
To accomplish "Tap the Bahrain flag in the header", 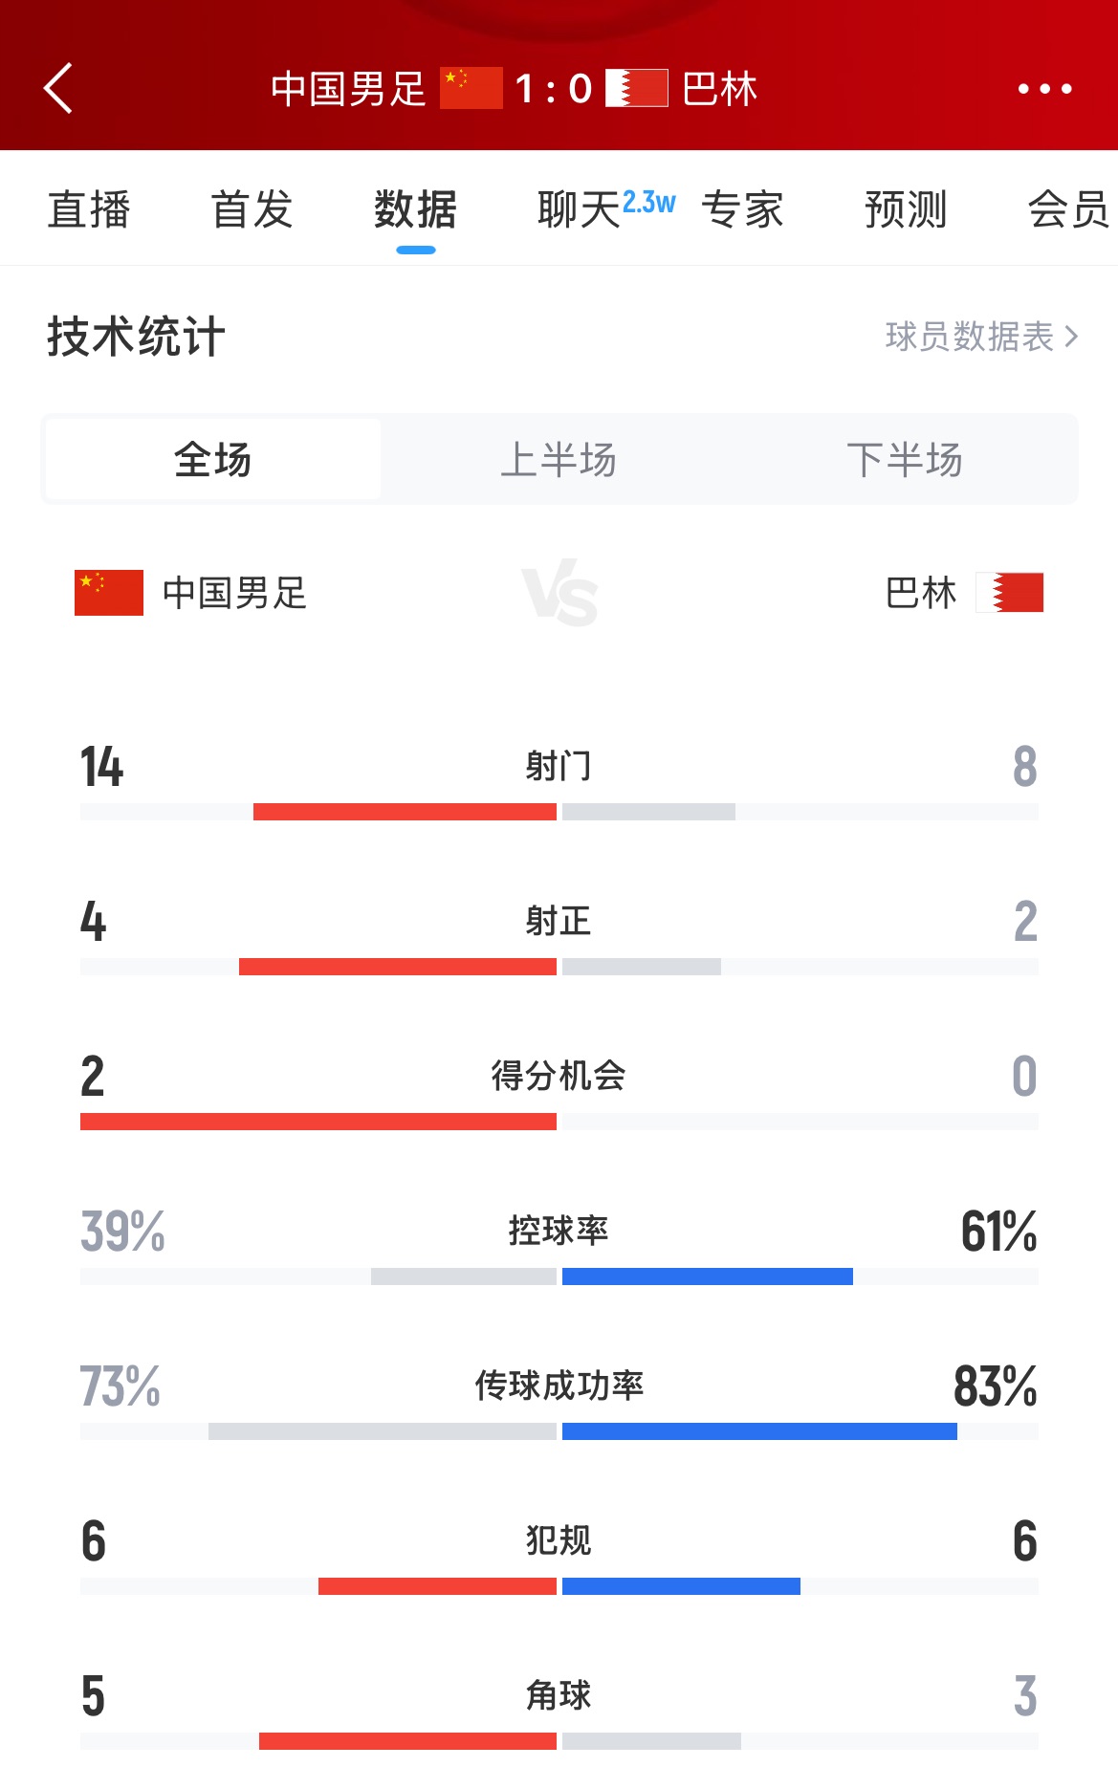I will [x=637, y=89].
